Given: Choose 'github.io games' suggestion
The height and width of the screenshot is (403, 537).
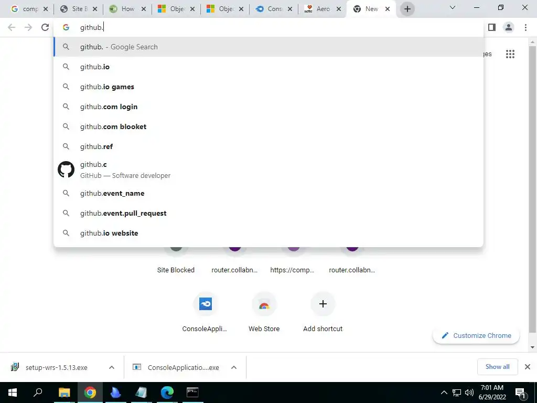Looking at the screenshot, I should (x=268, y=87).
